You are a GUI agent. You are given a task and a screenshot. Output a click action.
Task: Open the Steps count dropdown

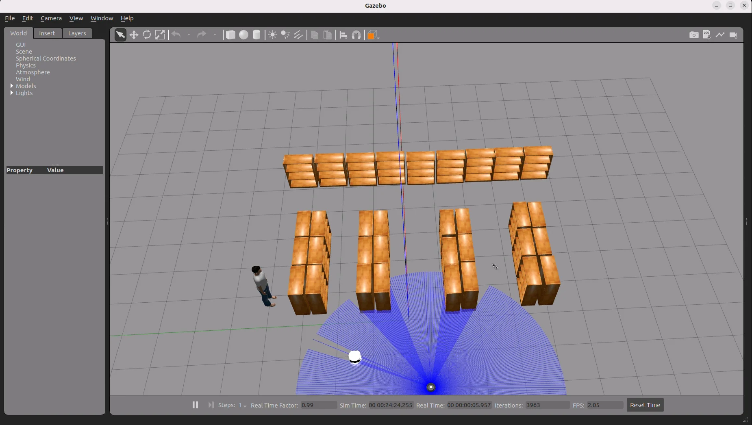[243, 405]
